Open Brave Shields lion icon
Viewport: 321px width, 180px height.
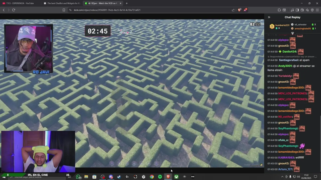click(239, 10)
